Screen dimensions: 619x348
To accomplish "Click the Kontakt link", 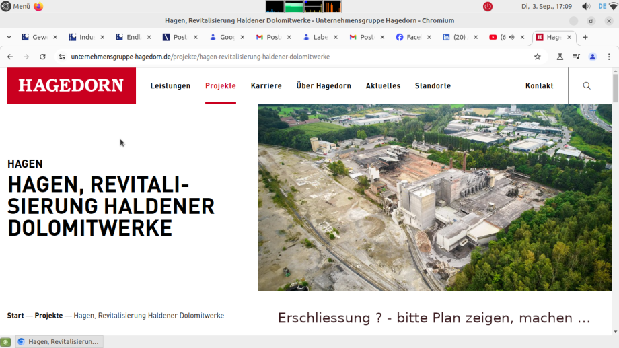I will click(539, 85).
